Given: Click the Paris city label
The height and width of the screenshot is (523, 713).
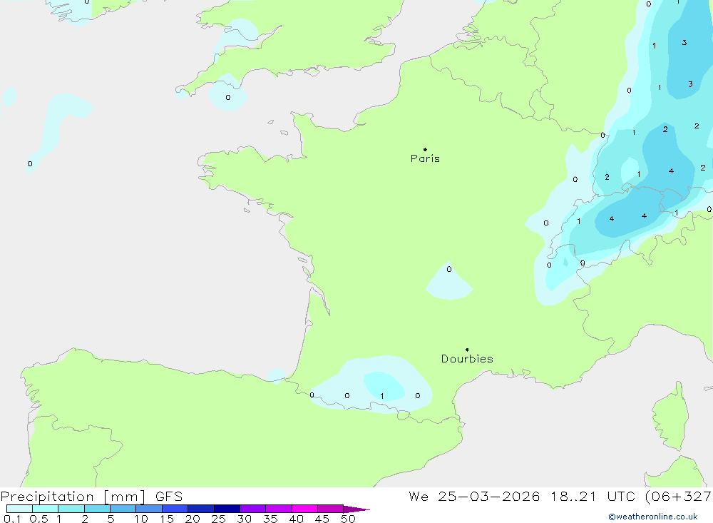Looking at the screenshot, I should (425, 158).
